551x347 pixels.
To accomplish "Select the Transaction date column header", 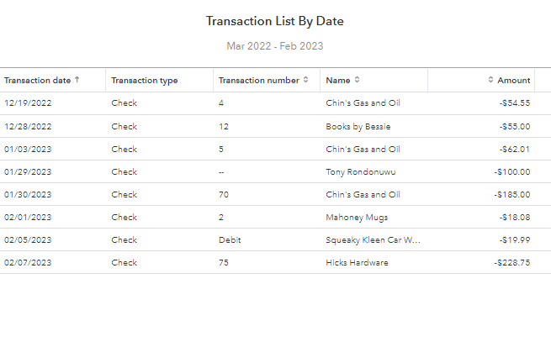I will [38, 81].
